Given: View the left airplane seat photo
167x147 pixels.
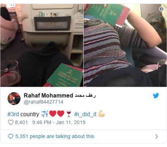Looking at the screenshot, I should (42, 45).
